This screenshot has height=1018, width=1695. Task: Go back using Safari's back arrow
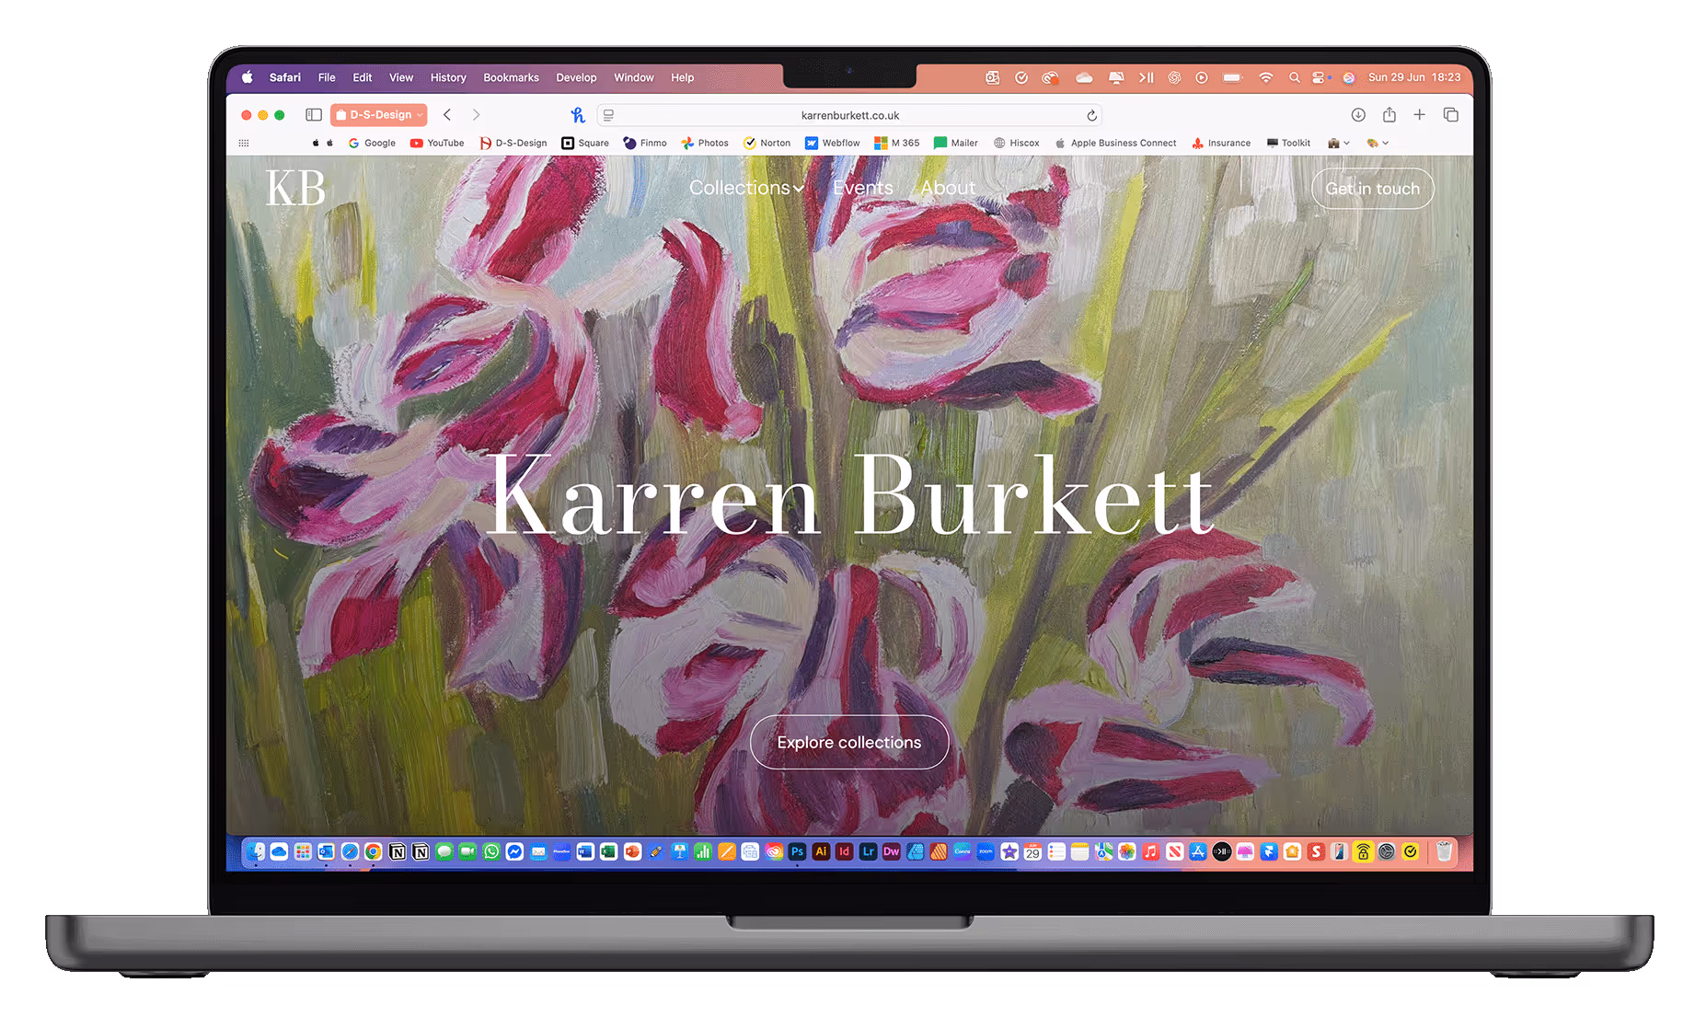point(447,115)
